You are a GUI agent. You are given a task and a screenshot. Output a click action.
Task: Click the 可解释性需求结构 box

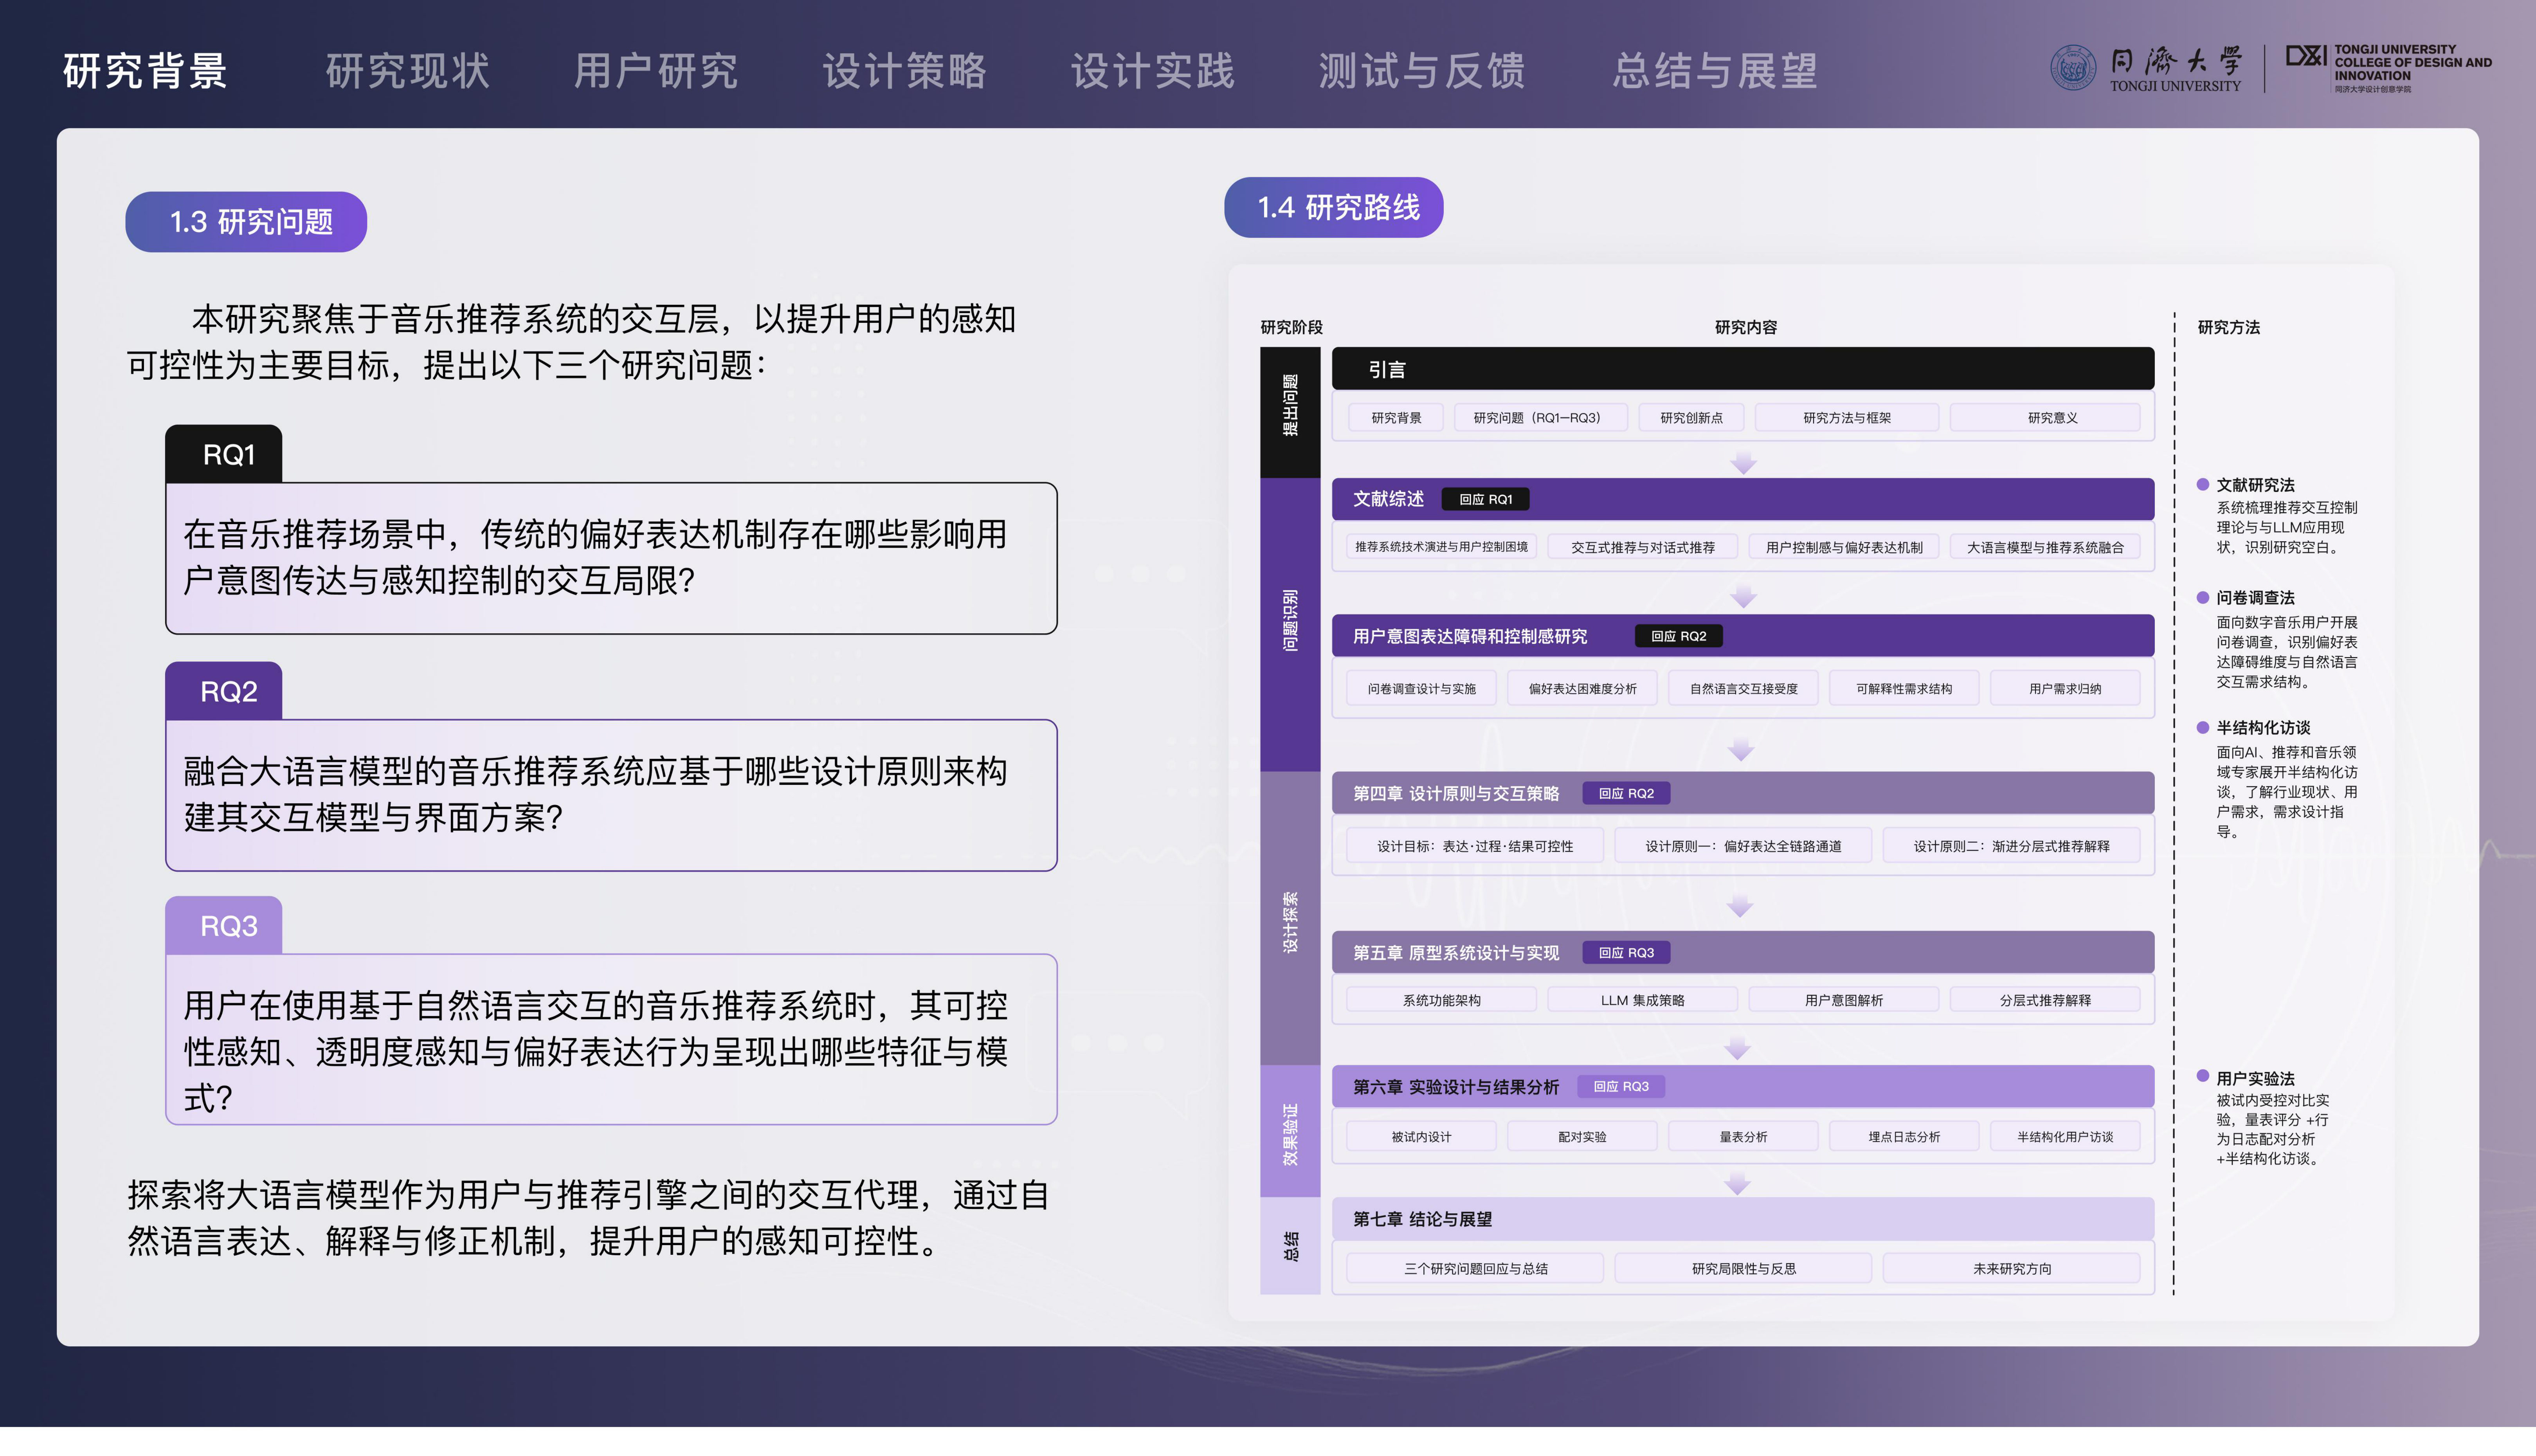pyautogui.click(x=1904, y=688)
